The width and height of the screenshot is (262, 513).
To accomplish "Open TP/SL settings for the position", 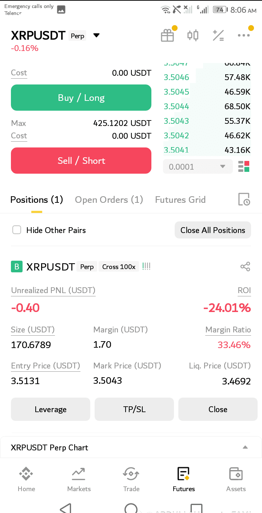I will point(134,409).
